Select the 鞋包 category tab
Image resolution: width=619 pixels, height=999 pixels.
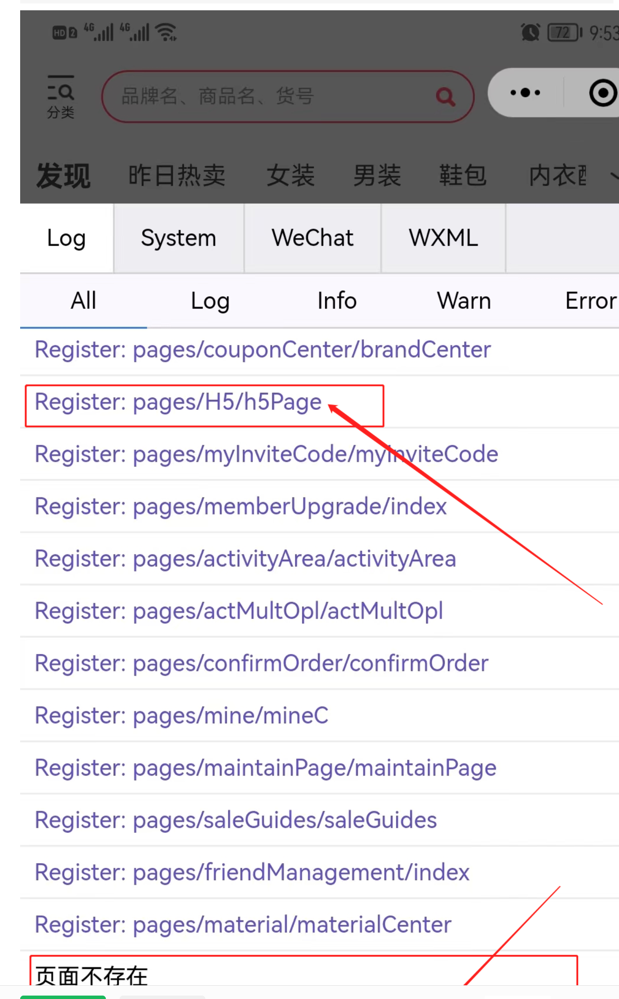tap(463, 175)
